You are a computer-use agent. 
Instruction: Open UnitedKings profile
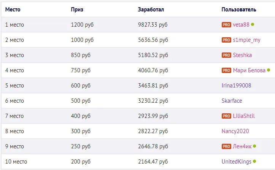[x=236, y=162]
